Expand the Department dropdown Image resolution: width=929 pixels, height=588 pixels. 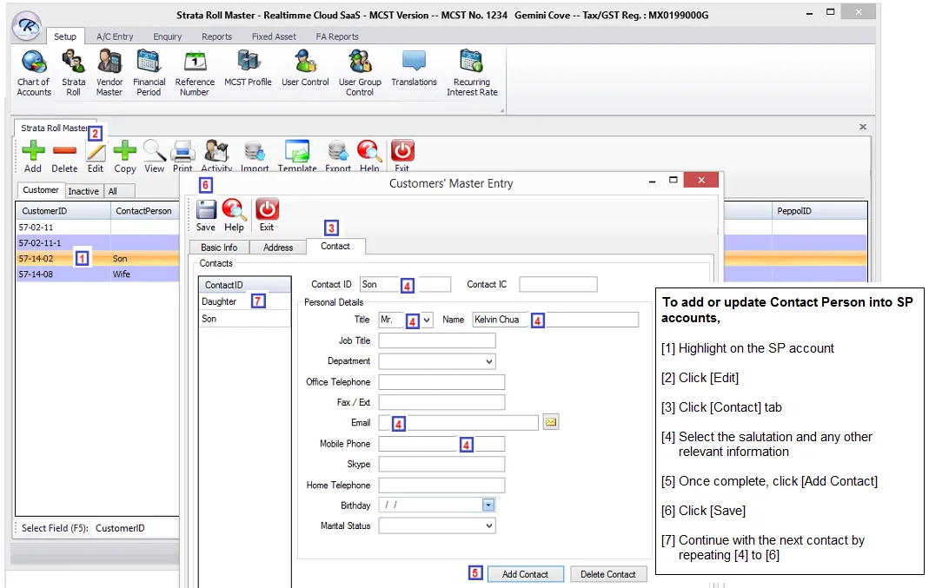click(488, 361)
